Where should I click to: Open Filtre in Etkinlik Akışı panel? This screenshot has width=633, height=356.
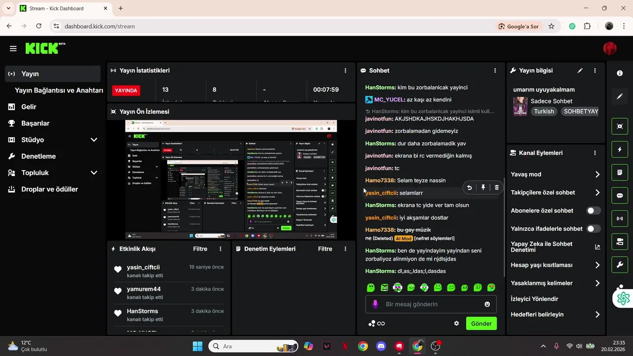(x=200, y=249)
